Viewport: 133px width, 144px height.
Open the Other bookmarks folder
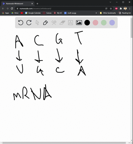tap(108, 13)
